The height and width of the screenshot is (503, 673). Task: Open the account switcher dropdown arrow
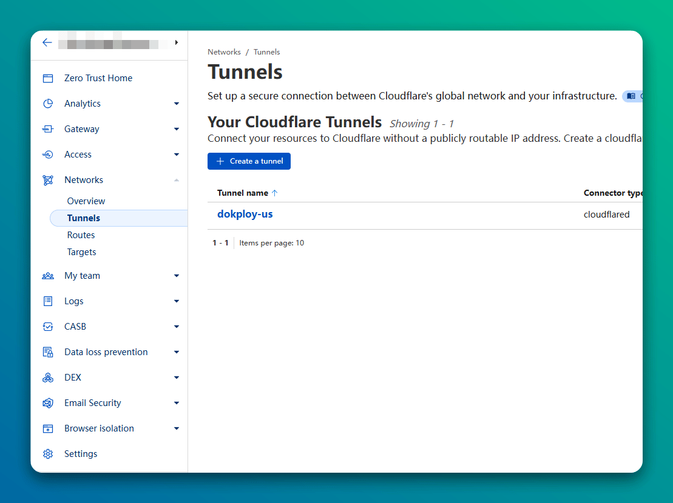click(177, 43)
